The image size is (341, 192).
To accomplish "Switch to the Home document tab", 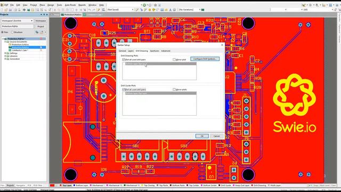I will point(55,14).
